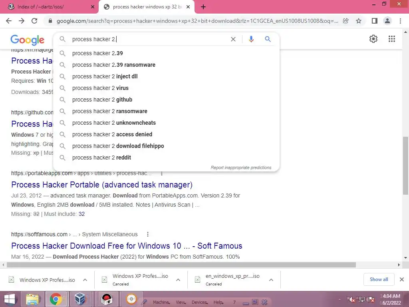Click the vertical page scrollbar thumb

pos(405,166)
